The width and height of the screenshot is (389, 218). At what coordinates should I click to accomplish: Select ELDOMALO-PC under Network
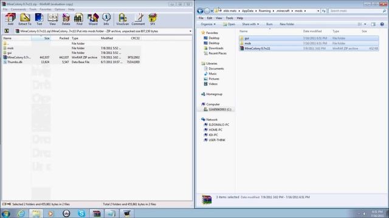pos(216,125)
